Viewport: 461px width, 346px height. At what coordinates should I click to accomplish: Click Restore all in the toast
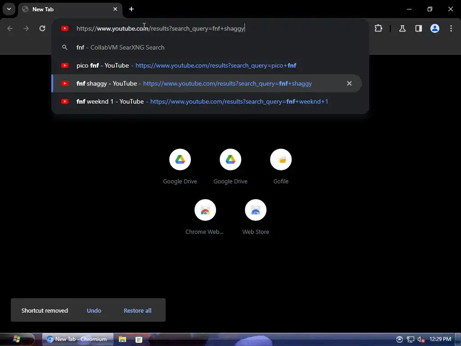138,310
